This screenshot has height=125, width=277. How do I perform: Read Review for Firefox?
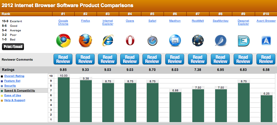[85, 59]
